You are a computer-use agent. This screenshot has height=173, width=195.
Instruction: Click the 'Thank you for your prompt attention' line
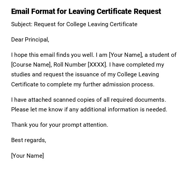tap(60, 125)
